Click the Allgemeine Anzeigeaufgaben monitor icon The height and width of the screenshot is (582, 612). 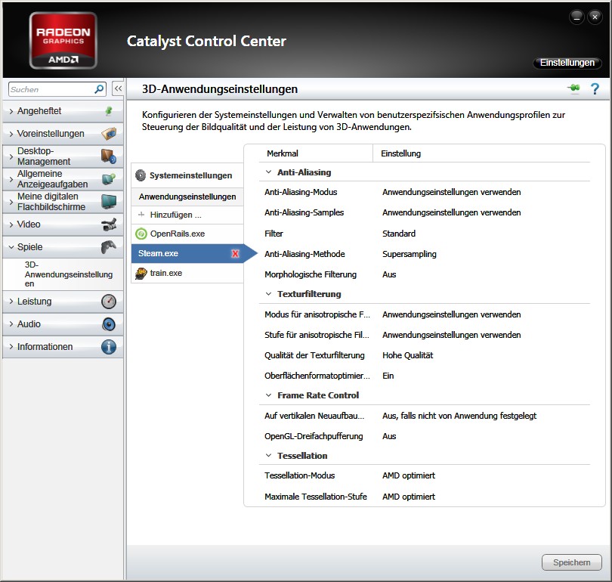109,179
